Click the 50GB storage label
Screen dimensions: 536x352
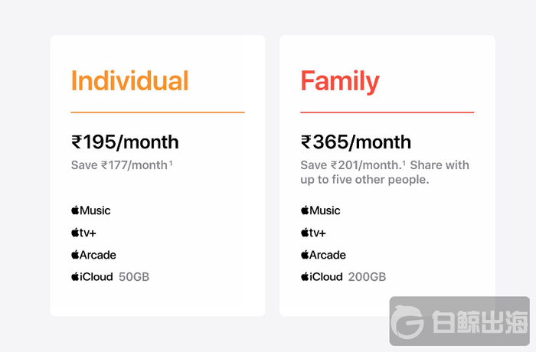pos(134,276)
